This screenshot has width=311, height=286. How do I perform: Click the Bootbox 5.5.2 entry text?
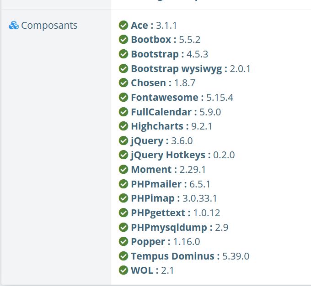(x=166, y=40)
